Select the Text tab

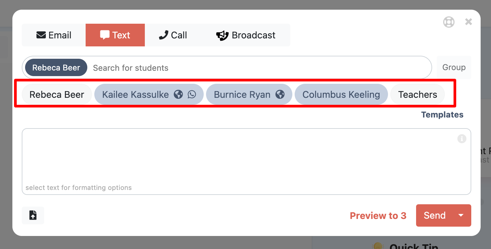(x=115, y=35)
